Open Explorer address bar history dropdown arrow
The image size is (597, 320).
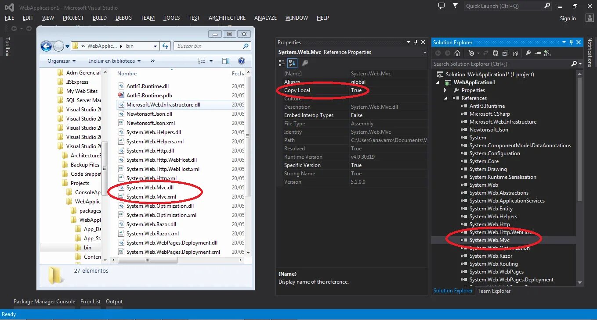tap(155, 46)
